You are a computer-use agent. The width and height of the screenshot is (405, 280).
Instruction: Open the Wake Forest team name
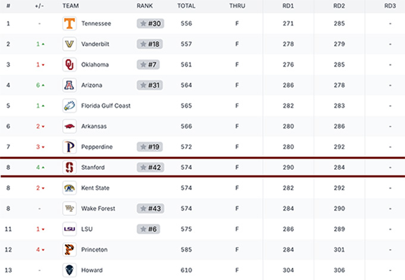[x=98, y=209]
